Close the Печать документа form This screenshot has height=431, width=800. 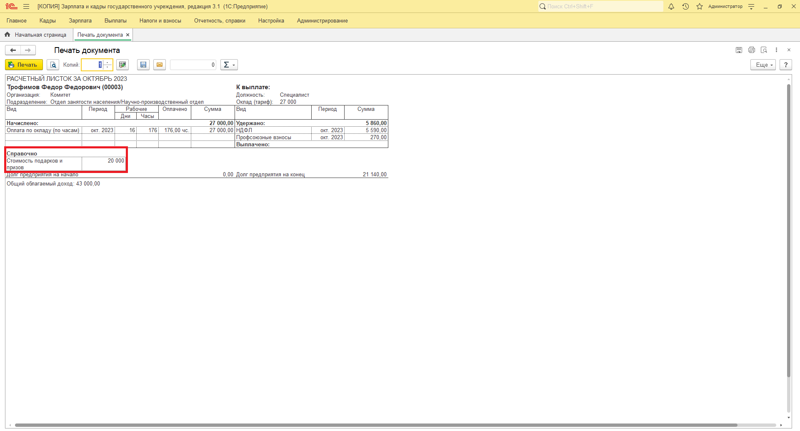coord(789,50)
